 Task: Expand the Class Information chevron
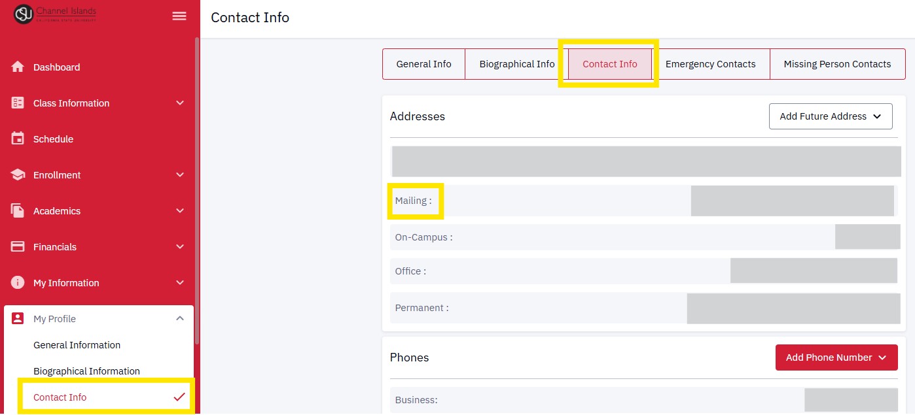tap(180, 103)
